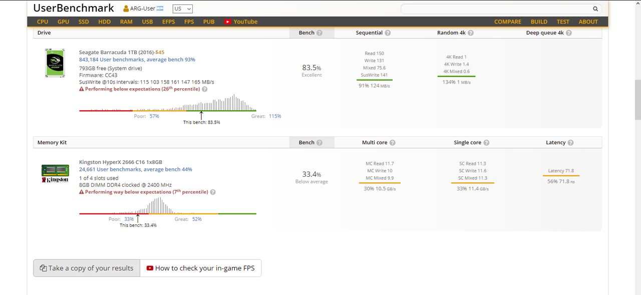This screenshot has width=641, height=295.
Task: Open the FPS menu
Action: [x=189, y=22]
